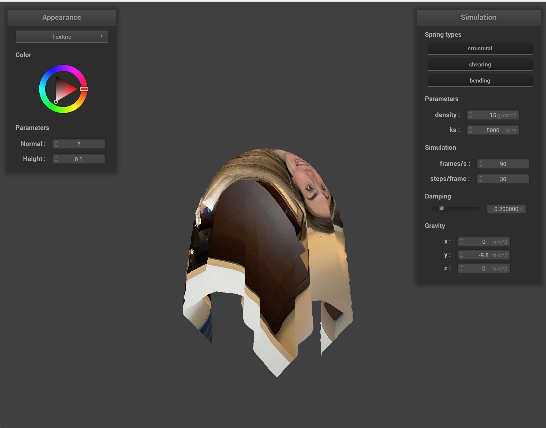Toggle the shearing spring type
546x428 pixels.
480,65
